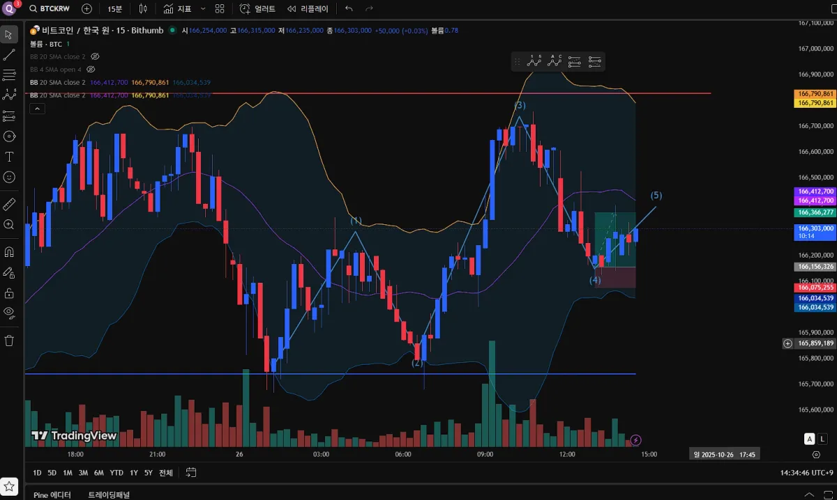Set date range to 5D
Viewport: 837px width, 500px height.
click(52, 473)
